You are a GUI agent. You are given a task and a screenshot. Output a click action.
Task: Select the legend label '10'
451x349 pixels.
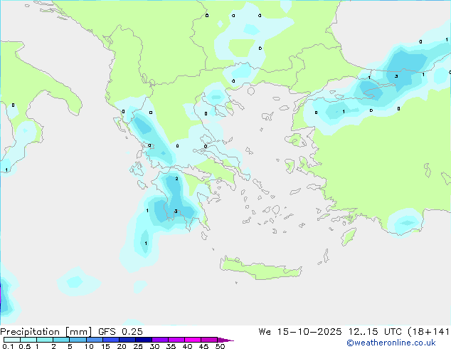(89, 346)
